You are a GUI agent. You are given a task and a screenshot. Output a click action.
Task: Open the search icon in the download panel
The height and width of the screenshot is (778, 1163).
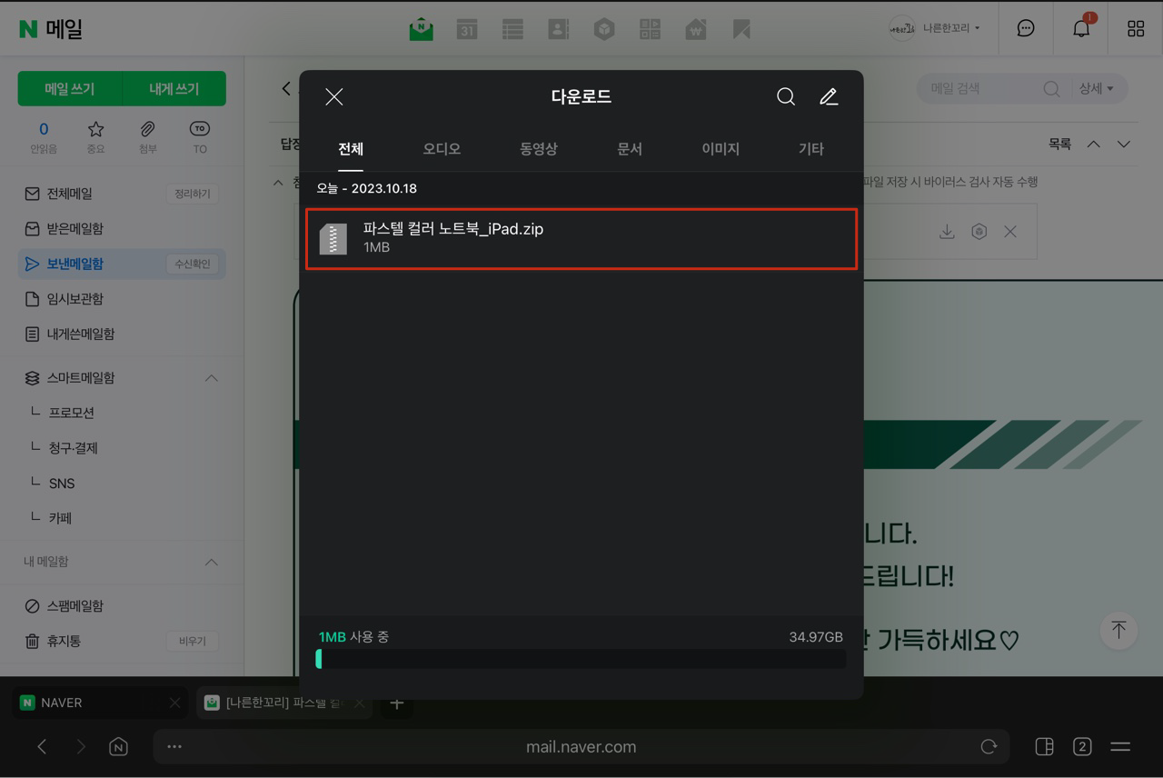click(x=785, y=96)
